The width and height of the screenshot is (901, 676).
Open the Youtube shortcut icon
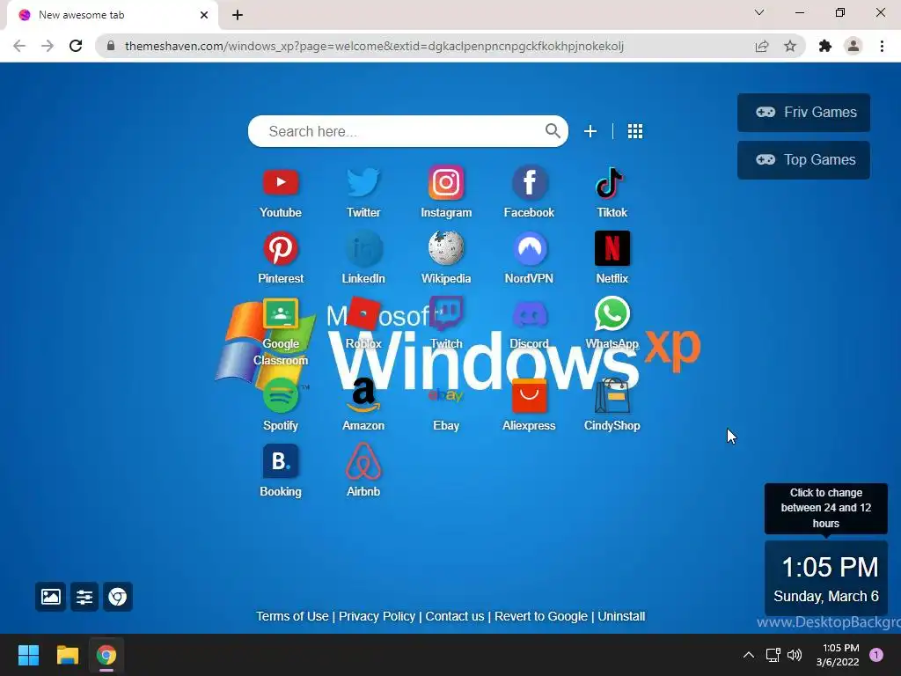click(281, 183)
